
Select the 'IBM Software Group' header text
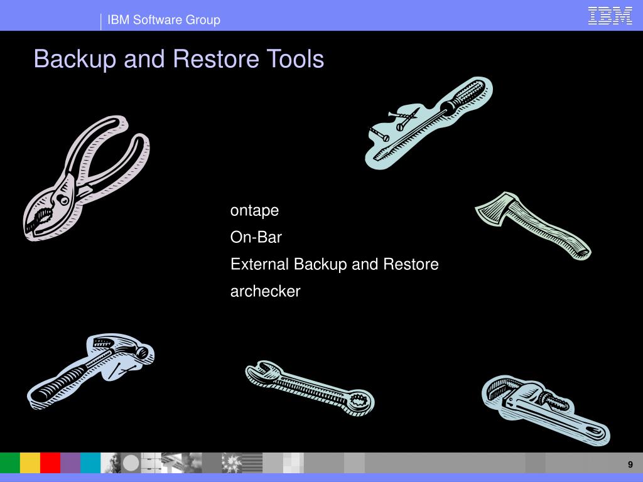tap(164, 19)
